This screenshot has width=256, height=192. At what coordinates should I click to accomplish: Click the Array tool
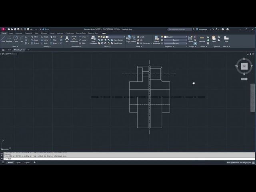point(54,43)
